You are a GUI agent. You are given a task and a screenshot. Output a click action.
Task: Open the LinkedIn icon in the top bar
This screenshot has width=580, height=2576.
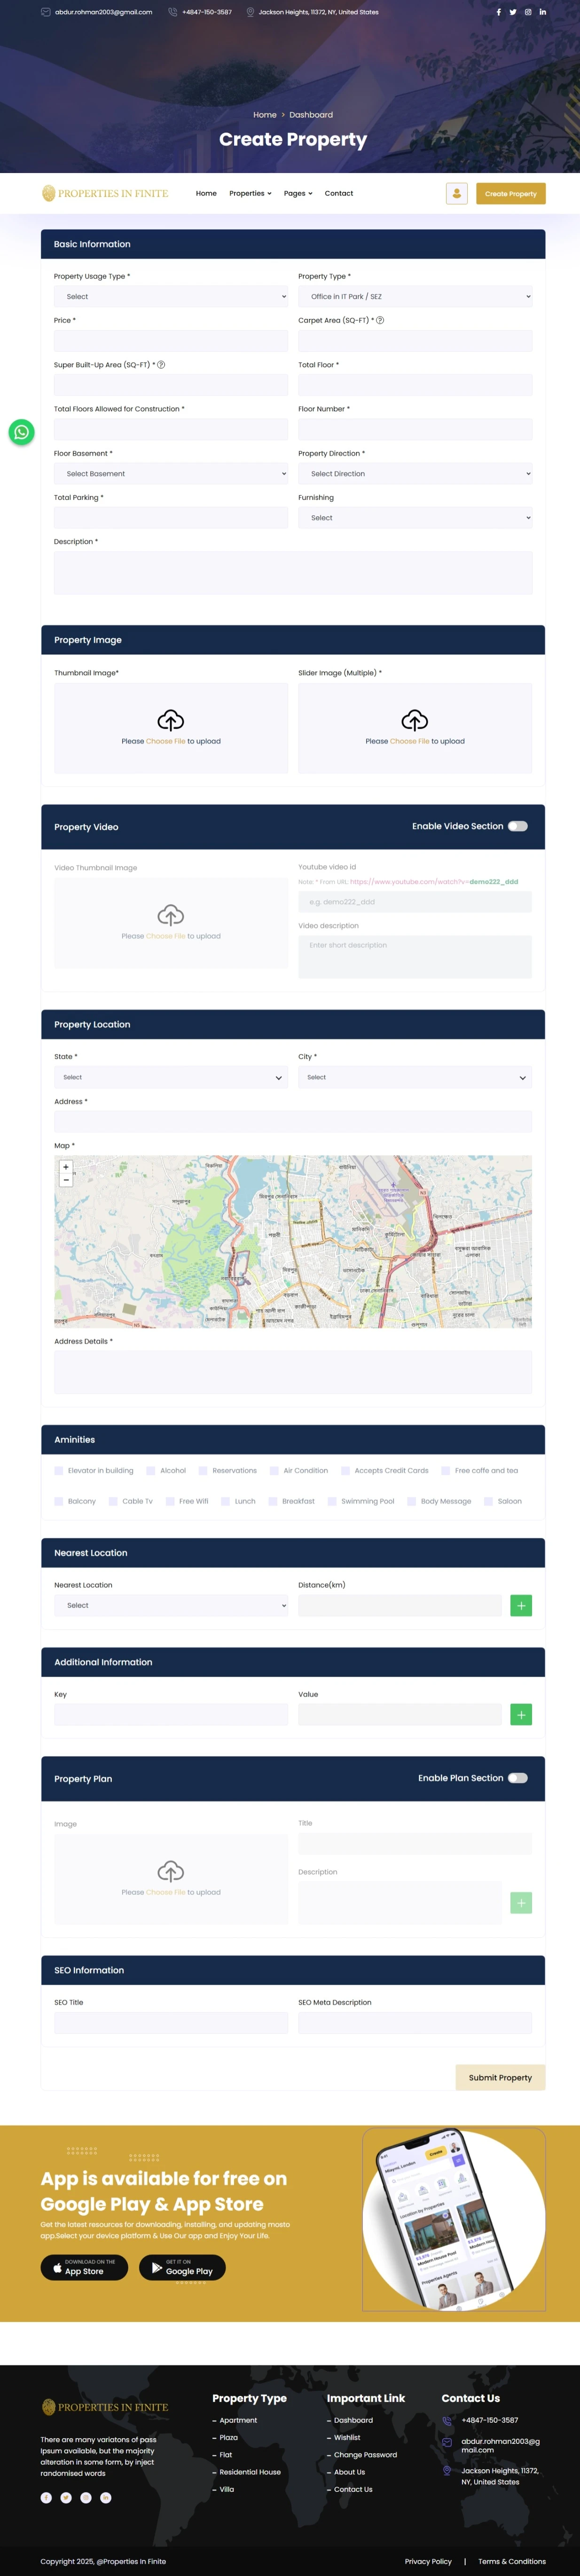[x=543, y=12]
